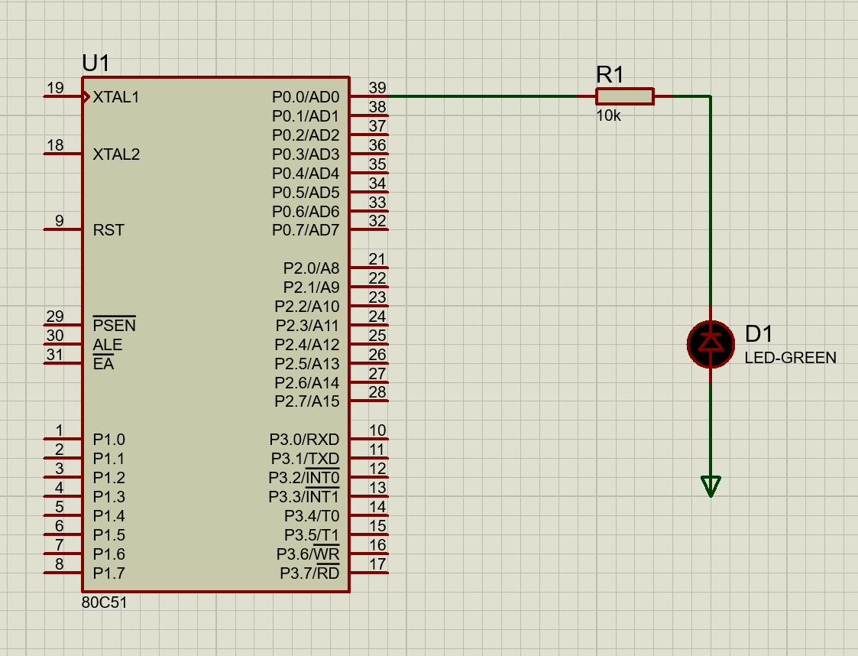Click the 80C51 part name text

[x=105, y=603]
